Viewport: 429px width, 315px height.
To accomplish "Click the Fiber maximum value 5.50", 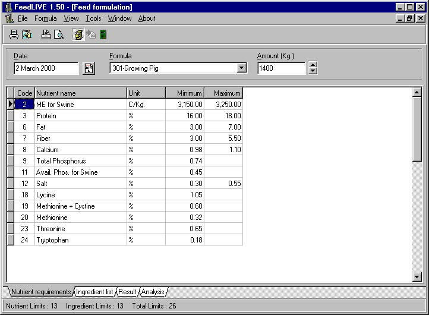I will point(223,138).
